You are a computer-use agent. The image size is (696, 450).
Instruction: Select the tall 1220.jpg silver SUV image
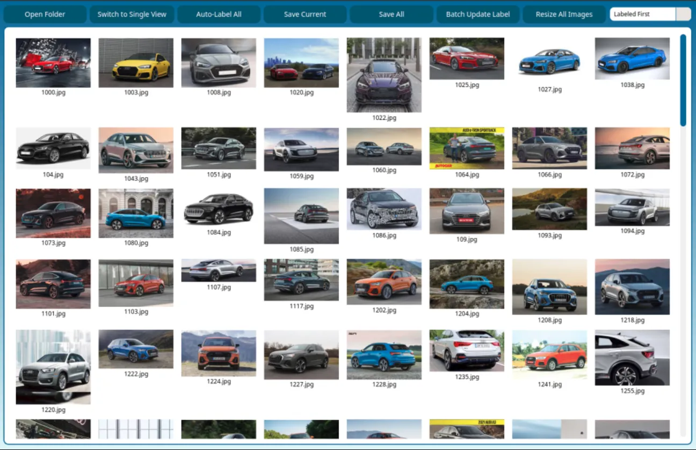click(x=53, y=367)
